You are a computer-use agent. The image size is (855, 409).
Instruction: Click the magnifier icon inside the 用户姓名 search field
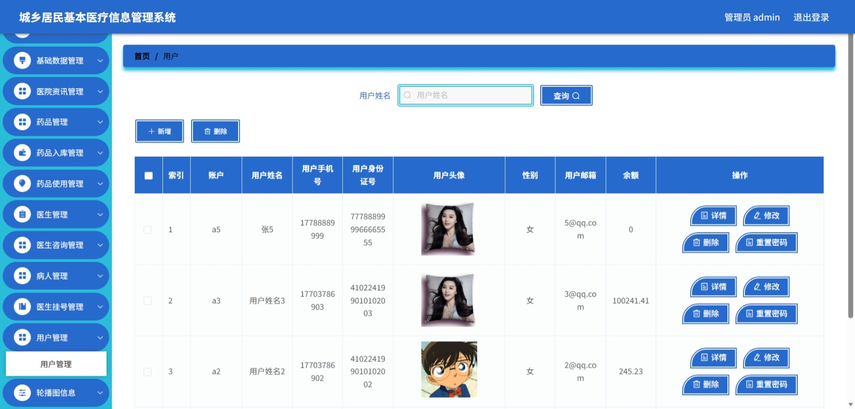click(x=407, y=95)
